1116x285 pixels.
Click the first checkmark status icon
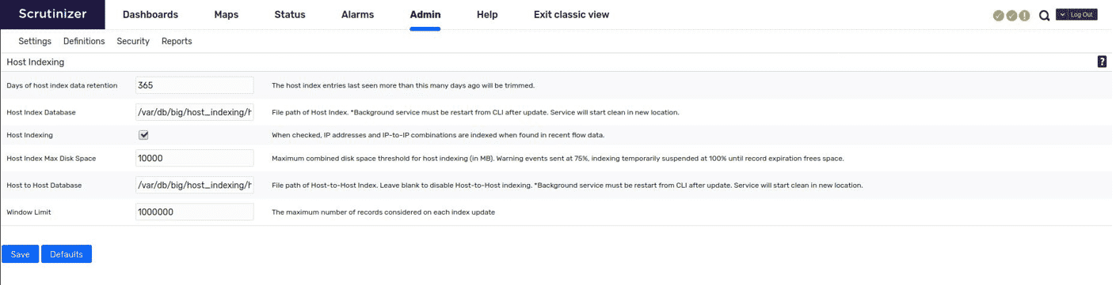click(x=999, y=15)
